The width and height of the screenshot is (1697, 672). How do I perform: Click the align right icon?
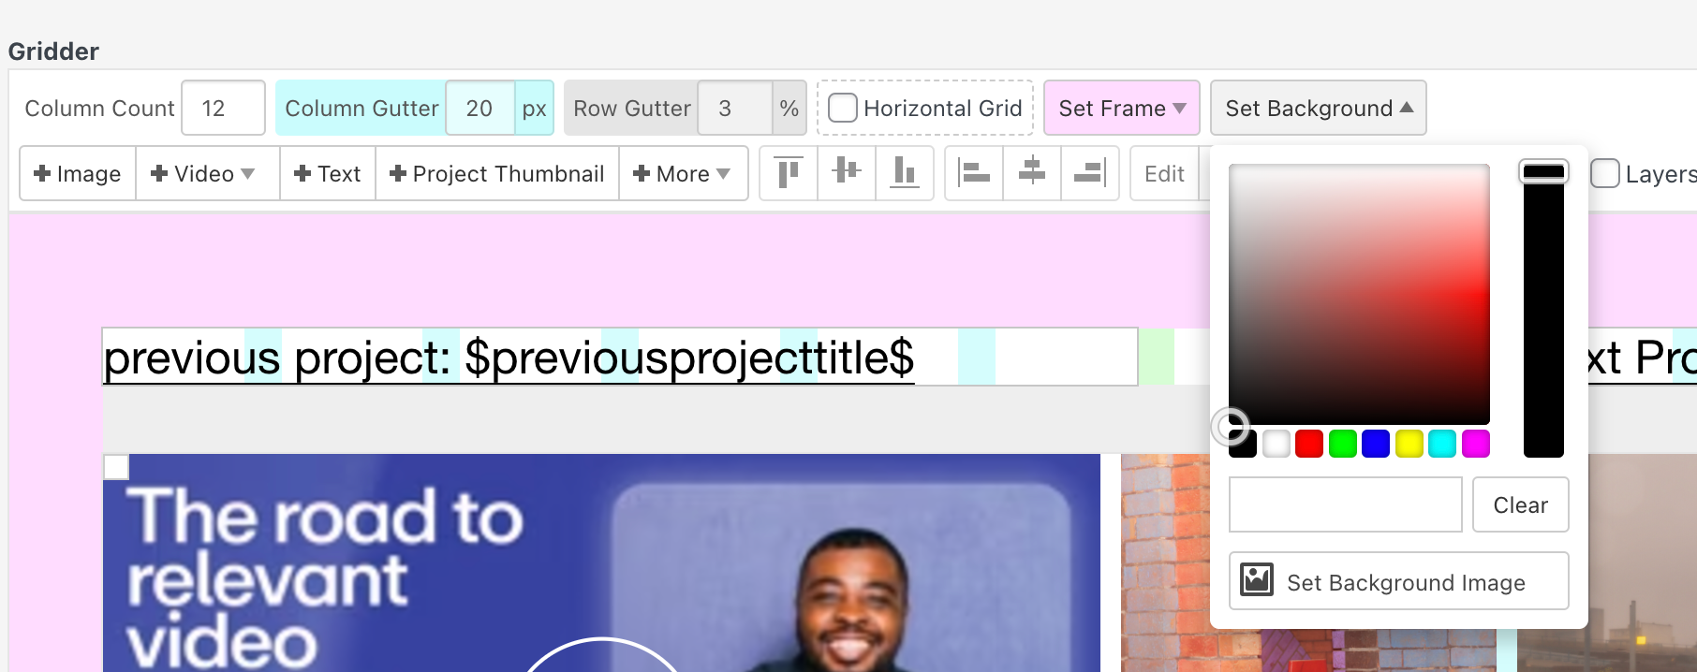coord(1089,173)
